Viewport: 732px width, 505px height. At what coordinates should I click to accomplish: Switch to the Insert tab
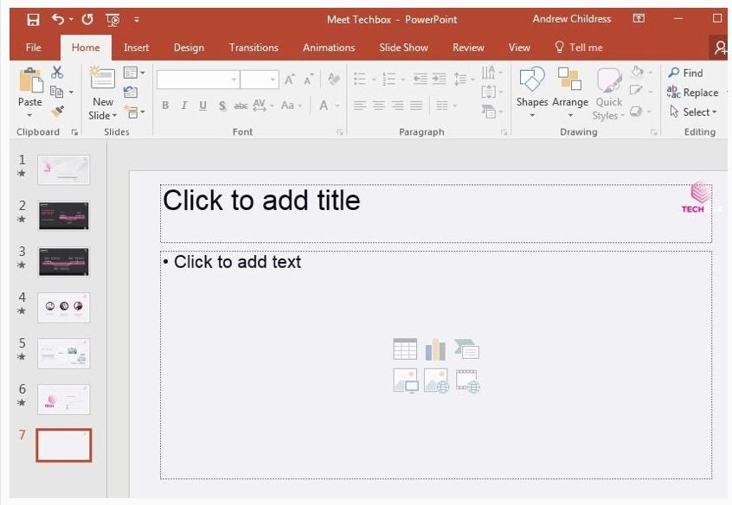point(137,48)
